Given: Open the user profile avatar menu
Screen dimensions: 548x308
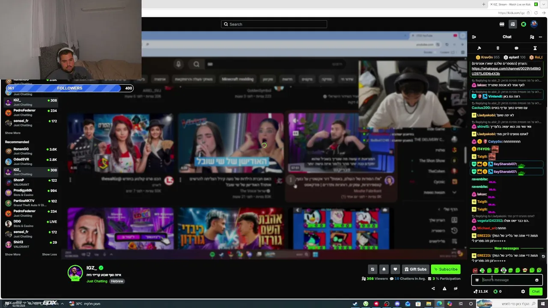Looking at the screenshot, I should pos(534,24).
